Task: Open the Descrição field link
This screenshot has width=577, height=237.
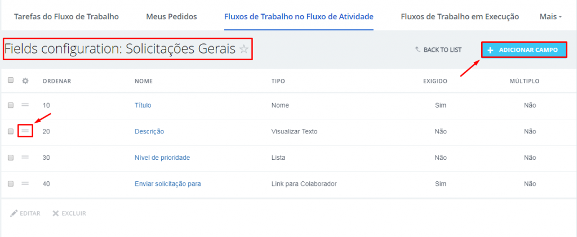Action: 149,131
